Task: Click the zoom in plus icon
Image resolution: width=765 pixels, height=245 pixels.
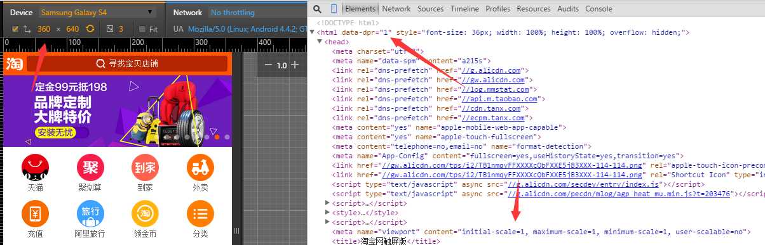Action: (x=295, y=65)
